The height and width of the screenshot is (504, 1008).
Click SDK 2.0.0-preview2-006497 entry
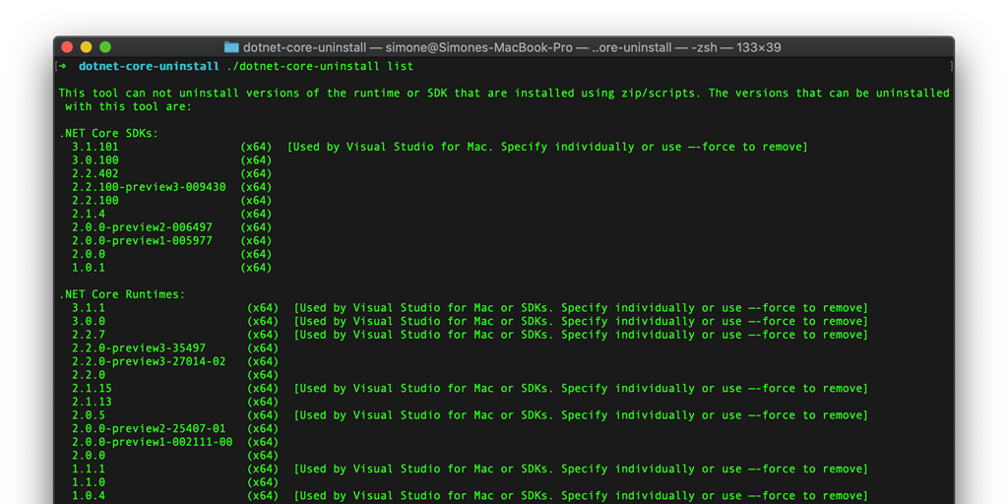(142, 227)
